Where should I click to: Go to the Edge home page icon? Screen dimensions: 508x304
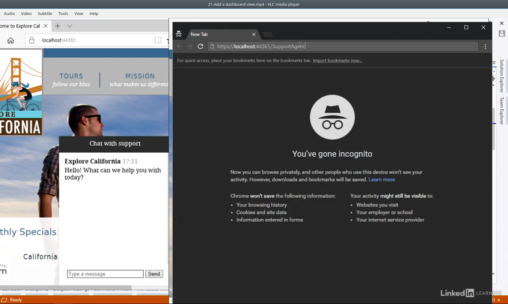point(11,40)
